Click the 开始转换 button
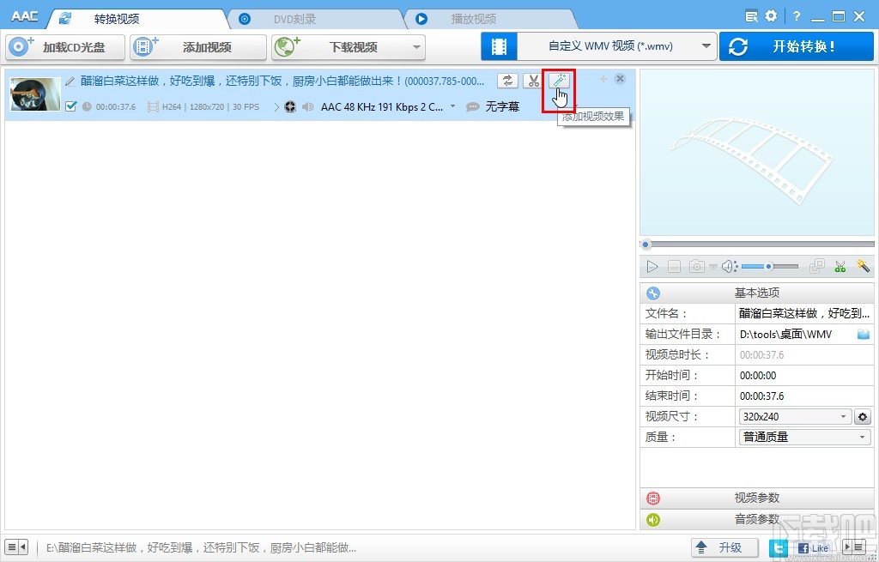Viewport: 879px width, 562px height. click(x=796, y=46)
